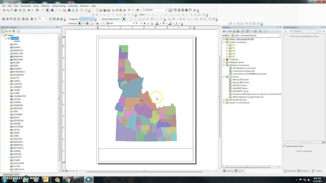Click the Identify tool icon
326x183 pixels.
52,10
